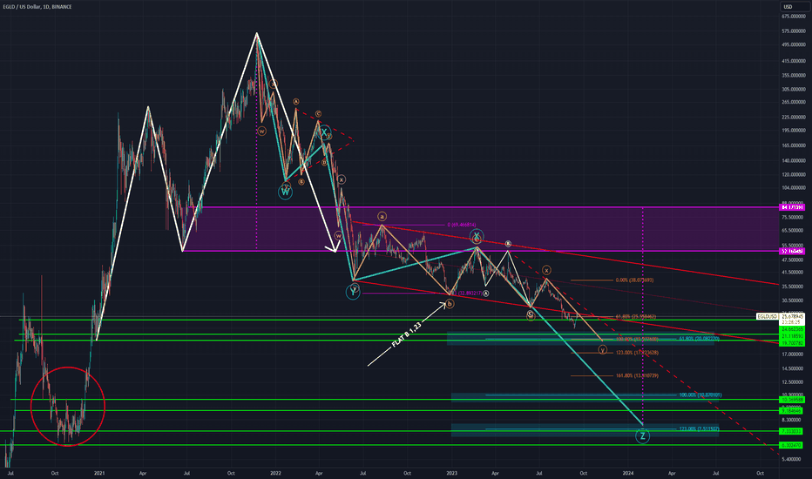Viewport: 812px width, 479px height.
Task: Click the 2024 label on time axis
Action: (x=627, y=473)
